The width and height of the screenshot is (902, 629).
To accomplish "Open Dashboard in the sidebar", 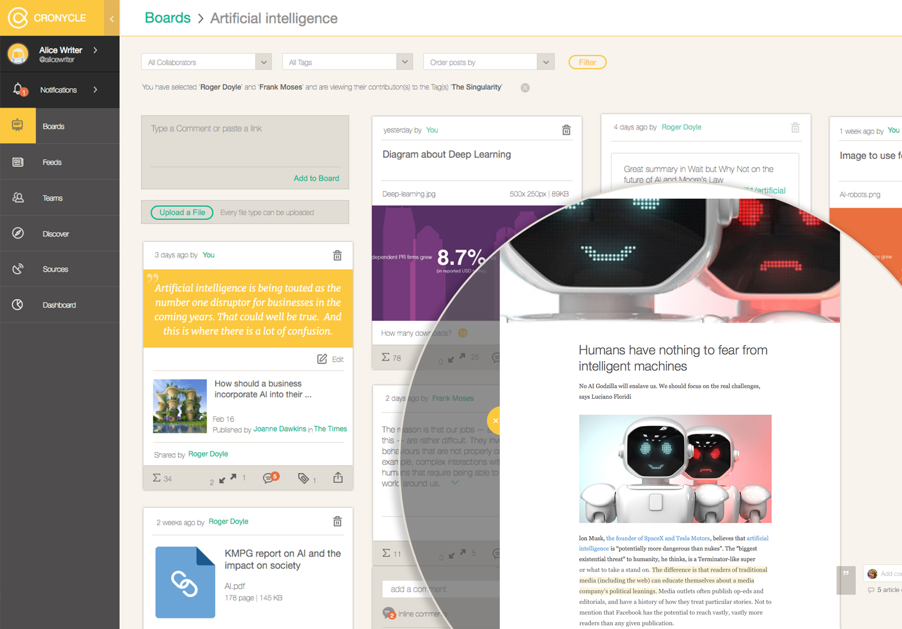I will click(x=60, y=304).
